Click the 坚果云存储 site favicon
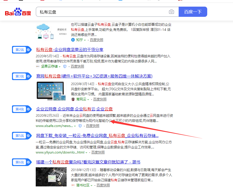233x191 pixels. coord(38,66)
